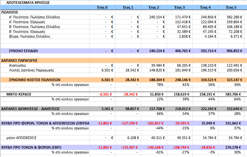Click the cell showing 69.405 €

[x=210, y=27]
